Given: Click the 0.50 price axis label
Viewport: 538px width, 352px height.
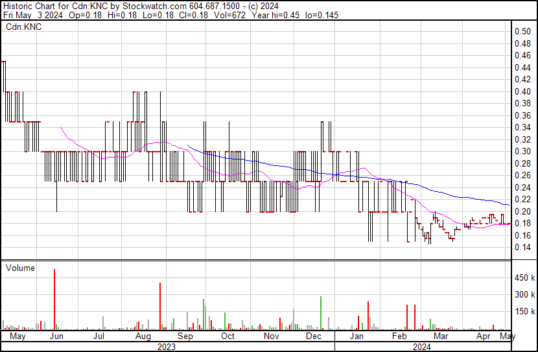Looking at the screenshot, I should point(522,32).
